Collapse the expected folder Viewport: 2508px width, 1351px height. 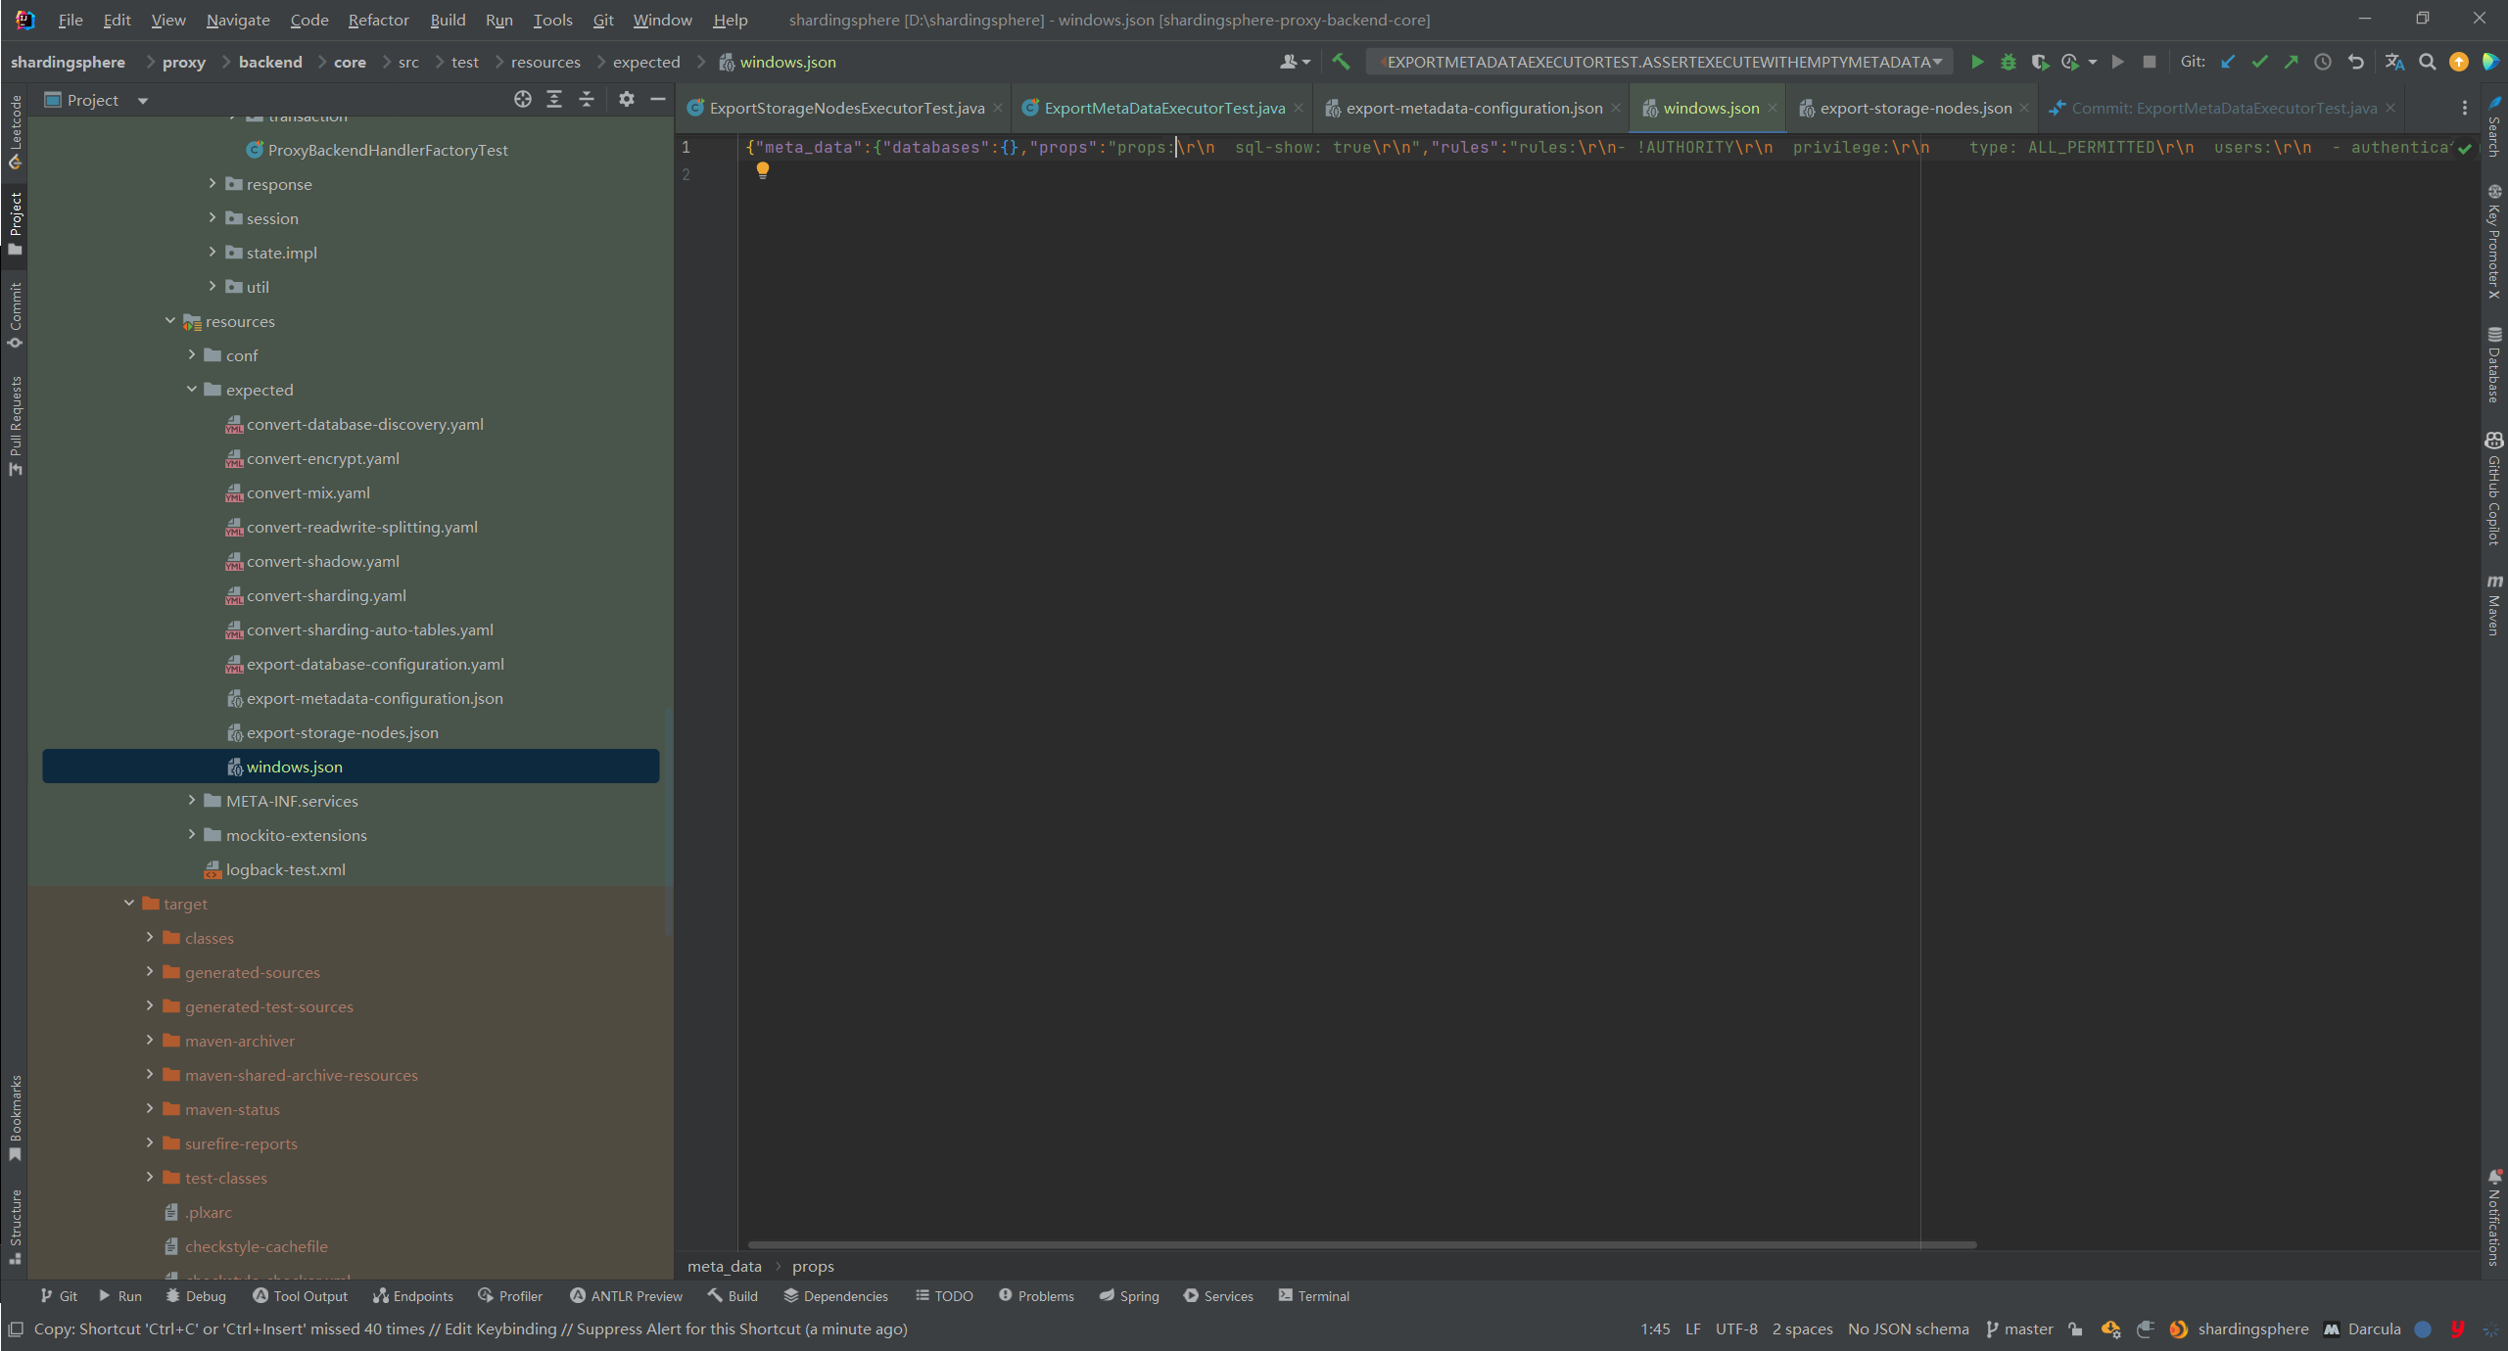coord(192,389)
